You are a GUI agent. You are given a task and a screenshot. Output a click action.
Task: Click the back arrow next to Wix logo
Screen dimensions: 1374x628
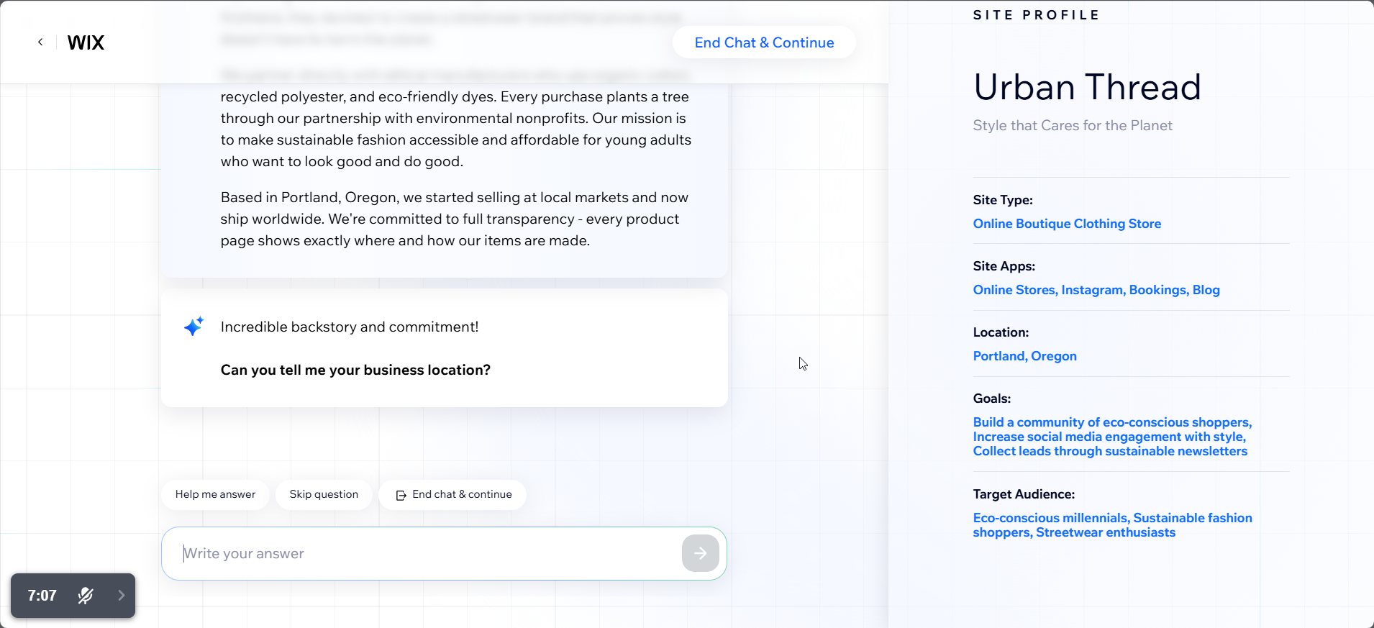(40, 42)
